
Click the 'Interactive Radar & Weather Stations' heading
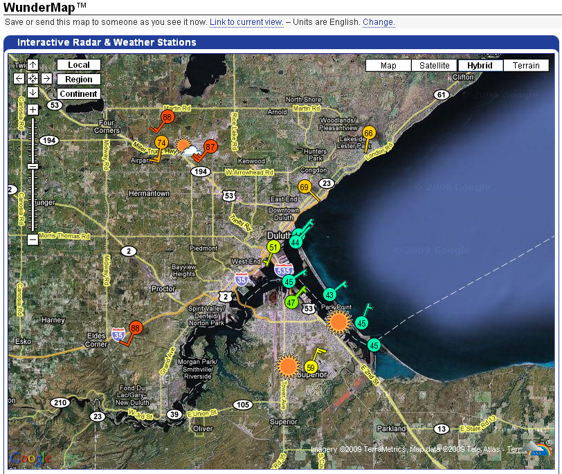[107, 42]
